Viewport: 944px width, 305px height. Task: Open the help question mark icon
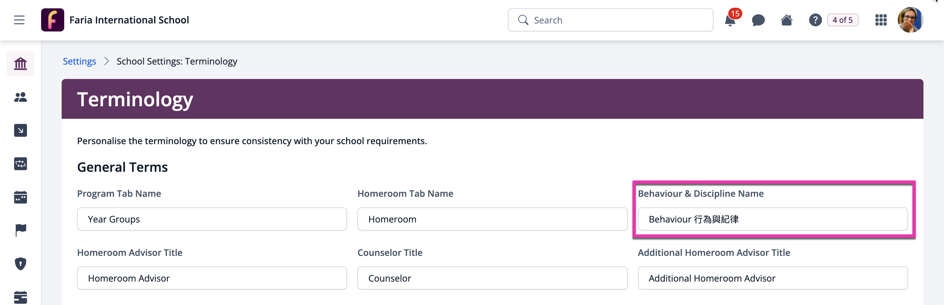pyautogui.click(x=815, y=20)
